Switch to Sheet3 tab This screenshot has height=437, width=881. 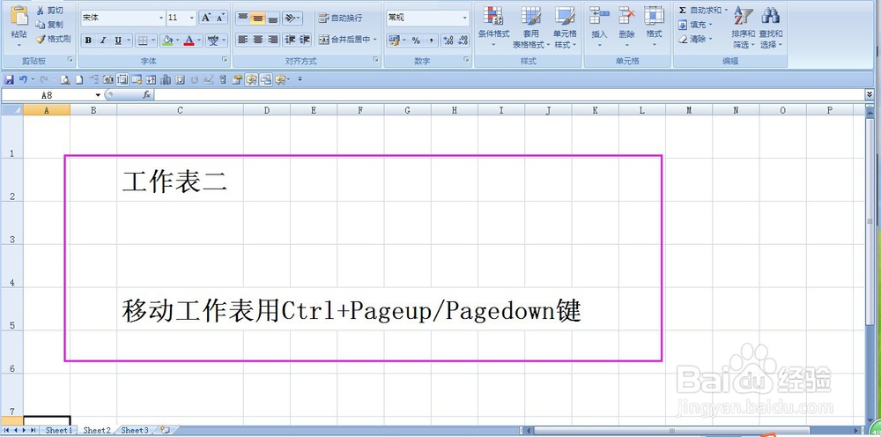(136, 430)
